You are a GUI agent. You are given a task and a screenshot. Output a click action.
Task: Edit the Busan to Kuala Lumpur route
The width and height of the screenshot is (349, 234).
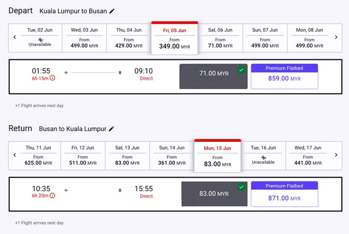click(111, 129)
